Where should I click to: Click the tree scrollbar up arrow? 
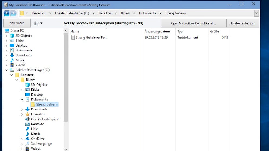tap(65, 31)
